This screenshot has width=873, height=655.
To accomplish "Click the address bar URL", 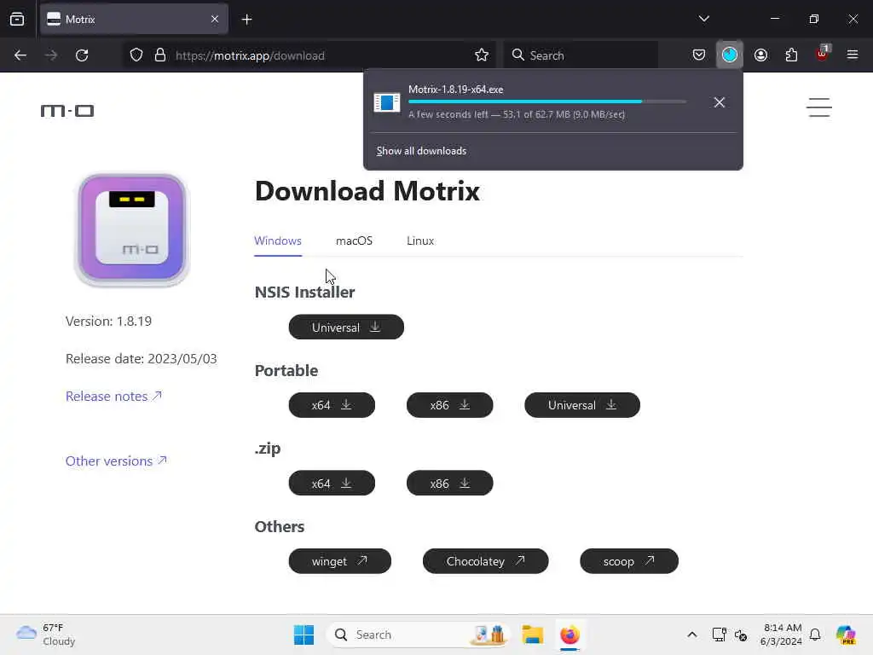I will 250,55.
